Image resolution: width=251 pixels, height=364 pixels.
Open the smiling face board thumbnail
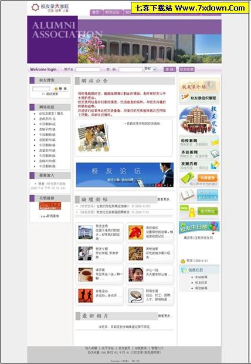click(135, 275)
